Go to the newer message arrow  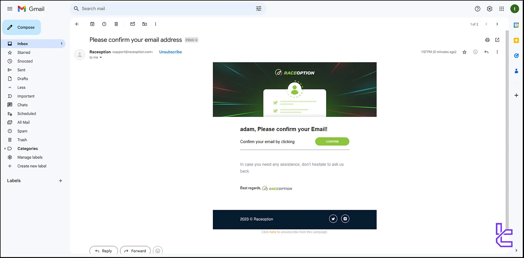486,24
